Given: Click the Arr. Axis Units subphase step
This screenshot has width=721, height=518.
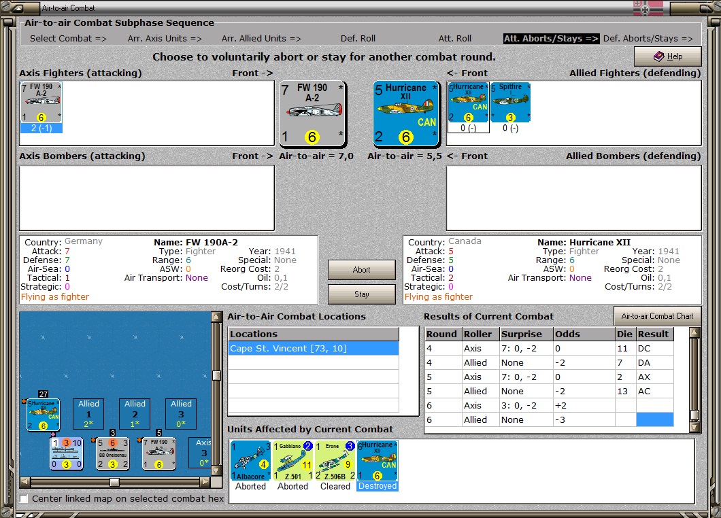Looking at the screenshot, I should (x=165, y=39).
